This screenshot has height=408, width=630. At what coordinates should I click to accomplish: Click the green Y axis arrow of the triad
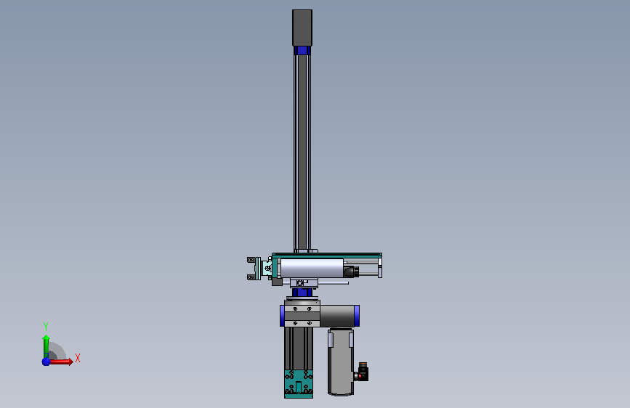point(46,346)
